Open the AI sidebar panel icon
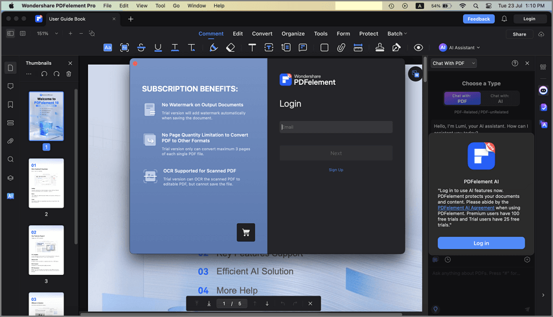The width and height of the screenshot is (553, 317). pyautogui.click(x=10, y=196)
